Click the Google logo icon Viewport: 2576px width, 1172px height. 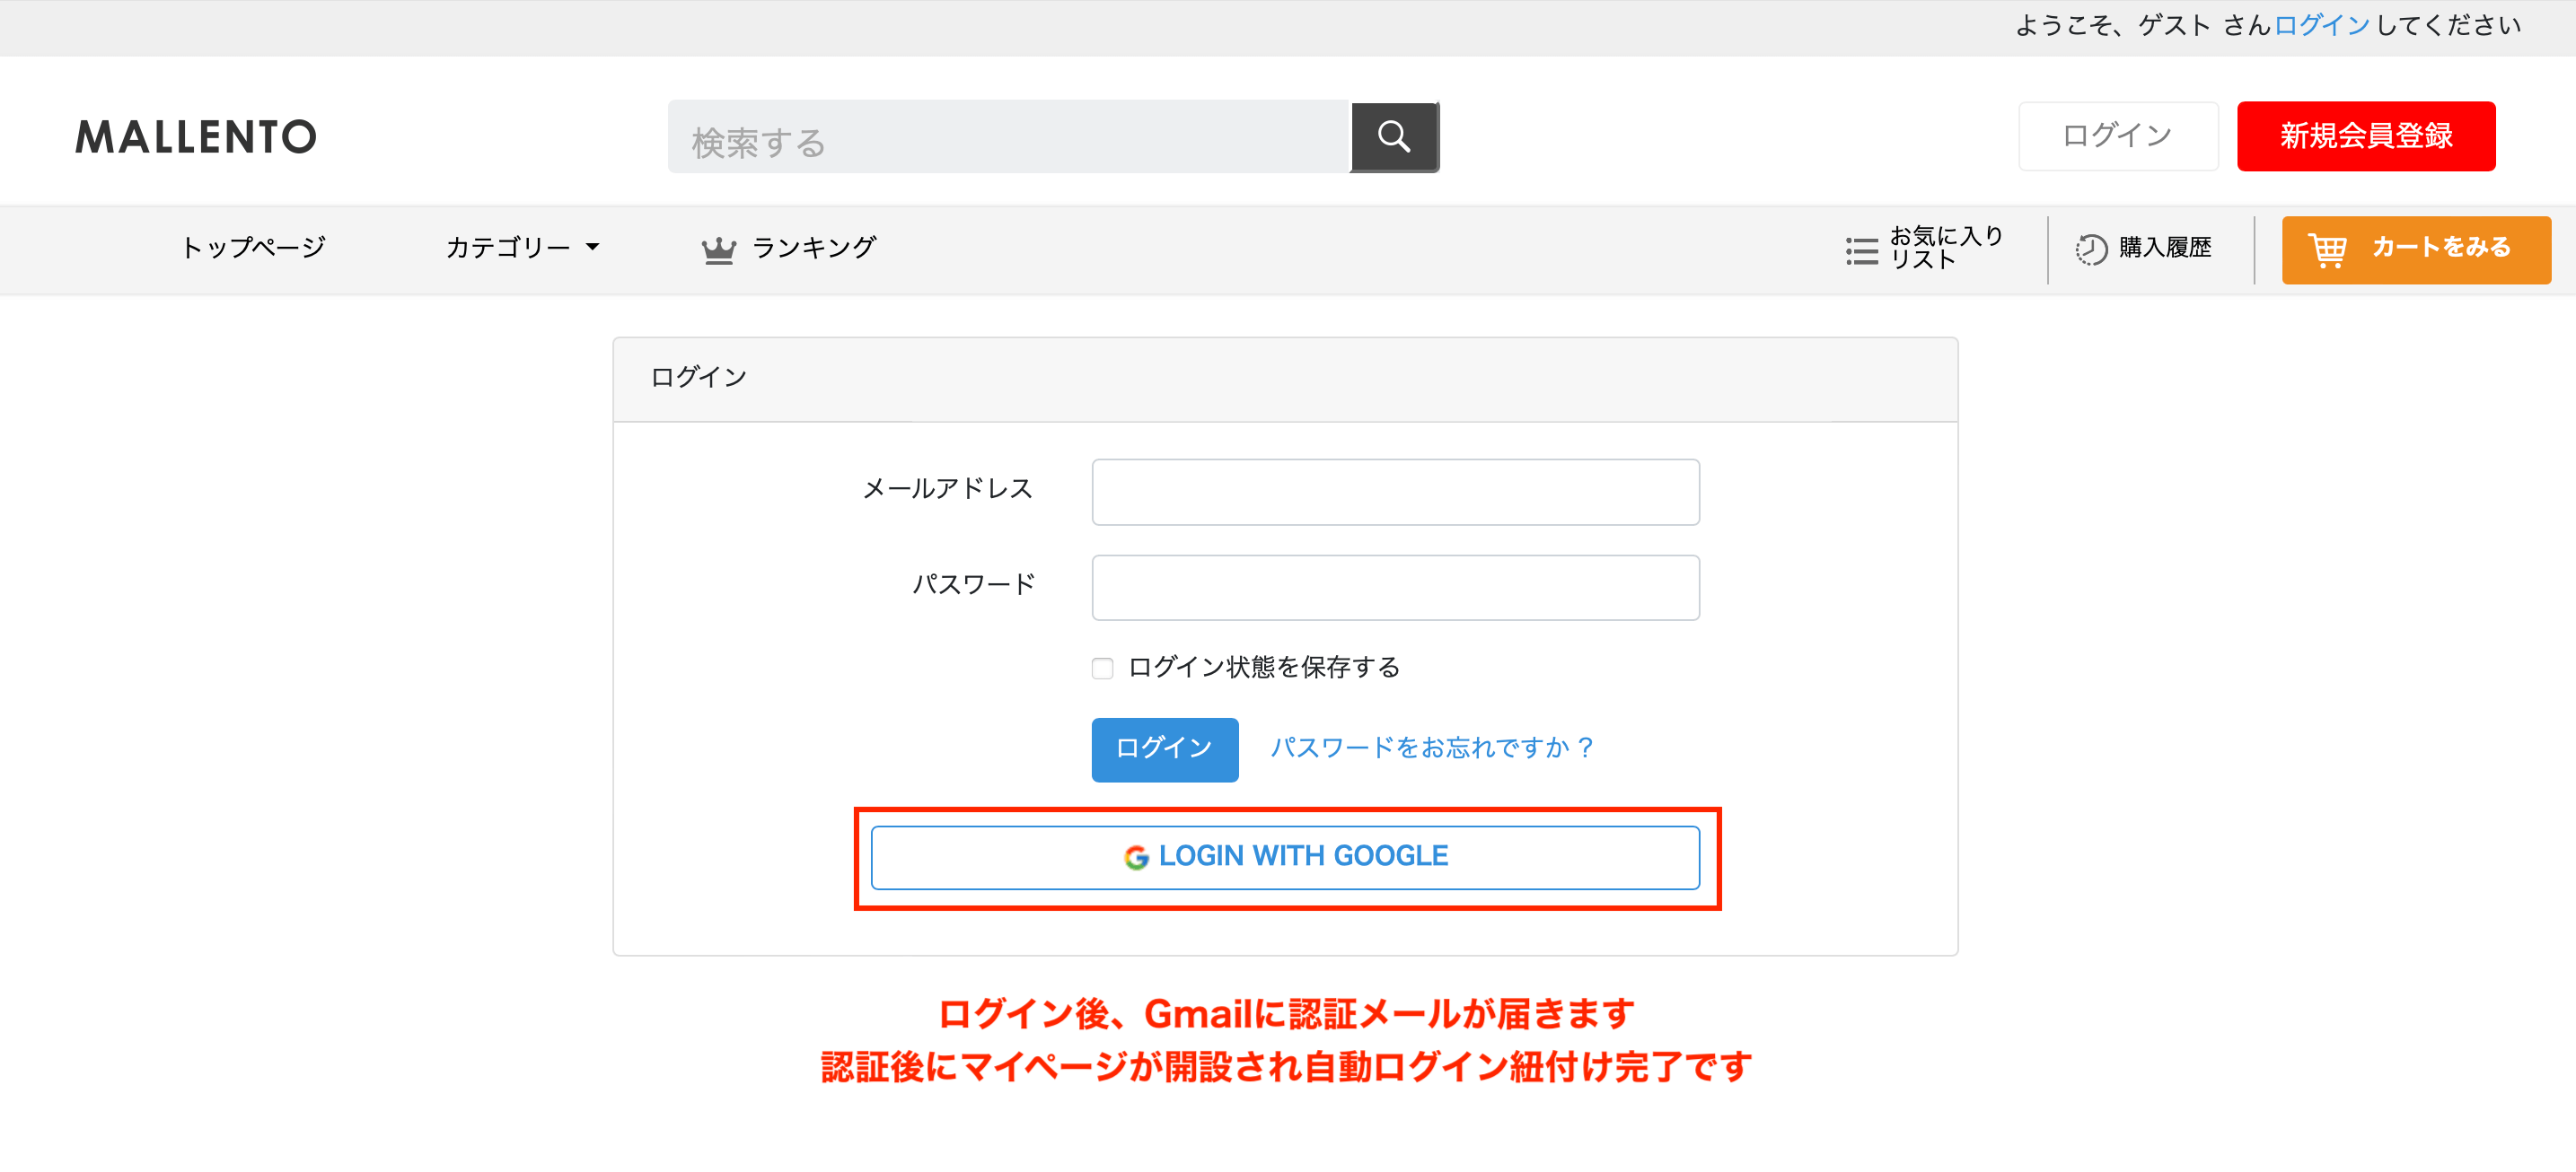1135,857
